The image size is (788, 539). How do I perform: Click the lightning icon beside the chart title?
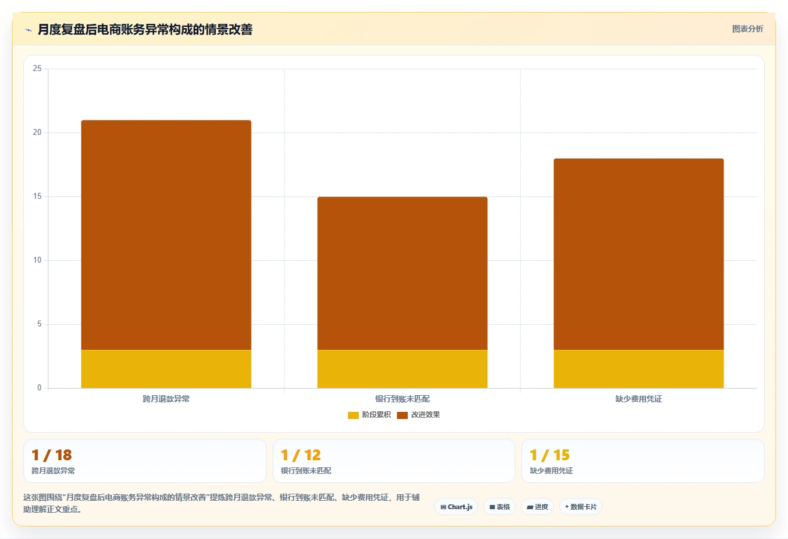coord(28,29)
